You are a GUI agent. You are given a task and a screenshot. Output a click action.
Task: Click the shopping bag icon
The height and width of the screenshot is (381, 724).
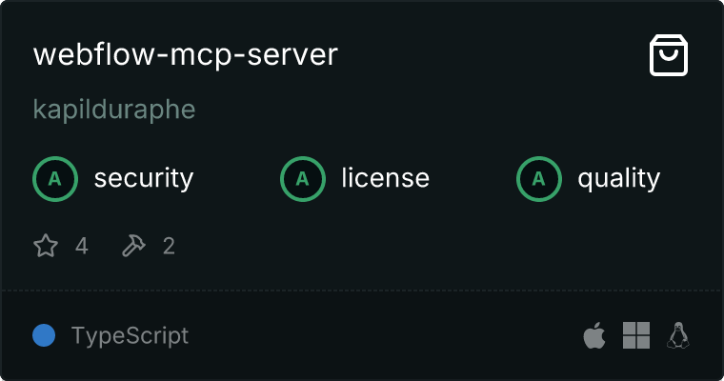click(x=669, y=55)
